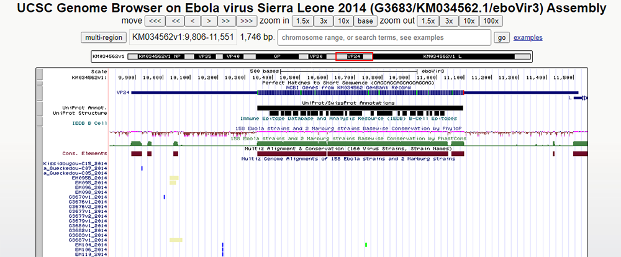The width and height of the screenshot is (621, 257).
Task: Click the VP40 gene in the ideogram
Action: pyautogui.click(x=233, y=56)
